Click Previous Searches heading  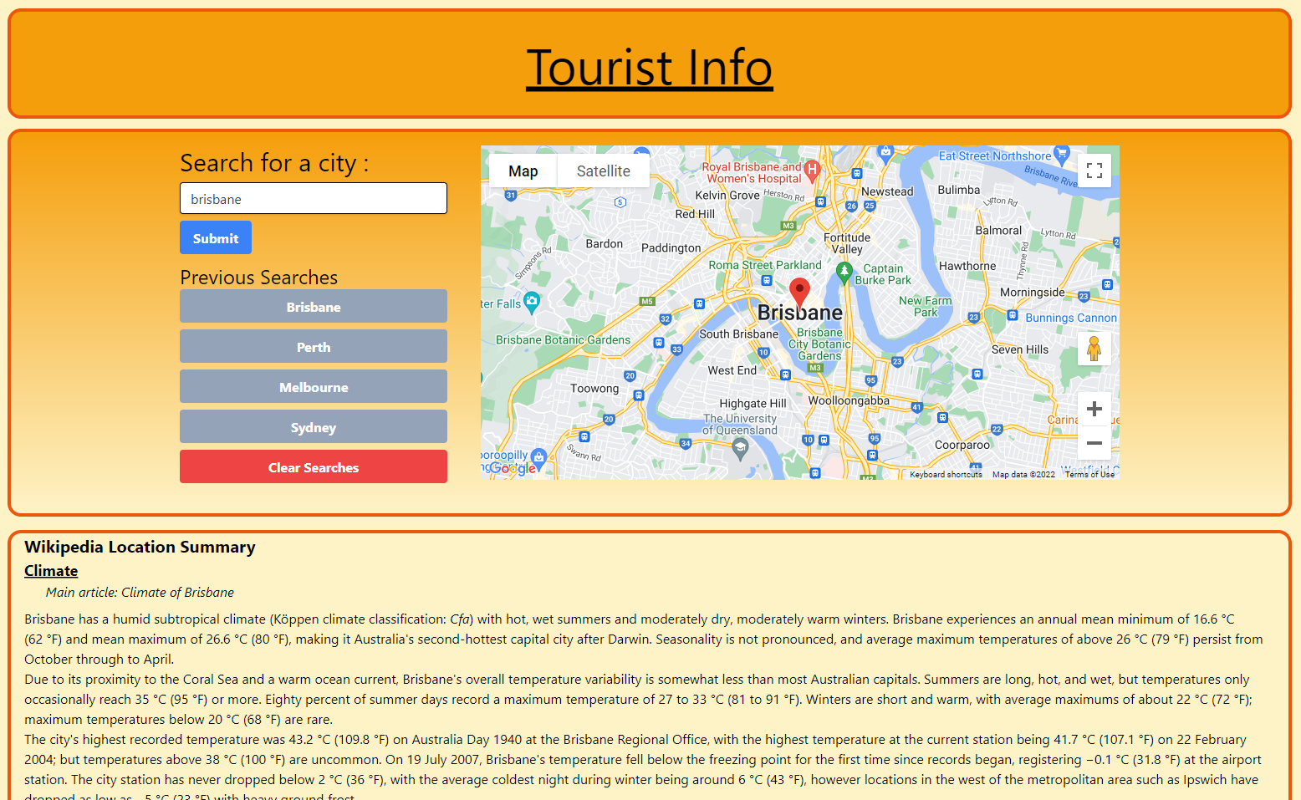point(258,277)
